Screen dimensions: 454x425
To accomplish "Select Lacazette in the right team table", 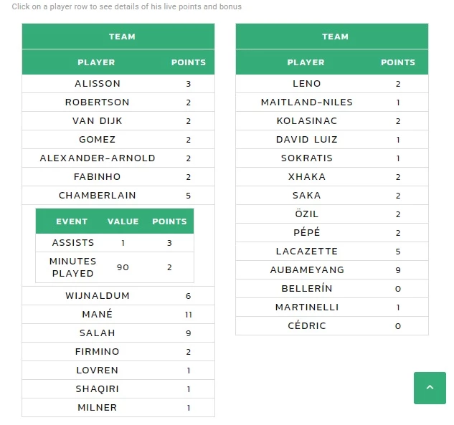I will coord(332,251).
